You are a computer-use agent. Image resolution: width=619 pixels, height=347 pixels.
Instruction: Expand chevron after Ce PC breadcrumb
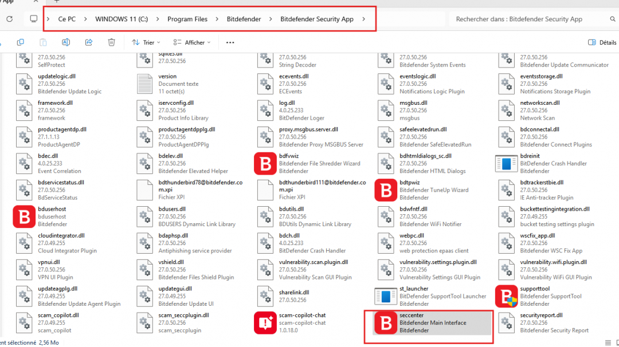(85, 19)
